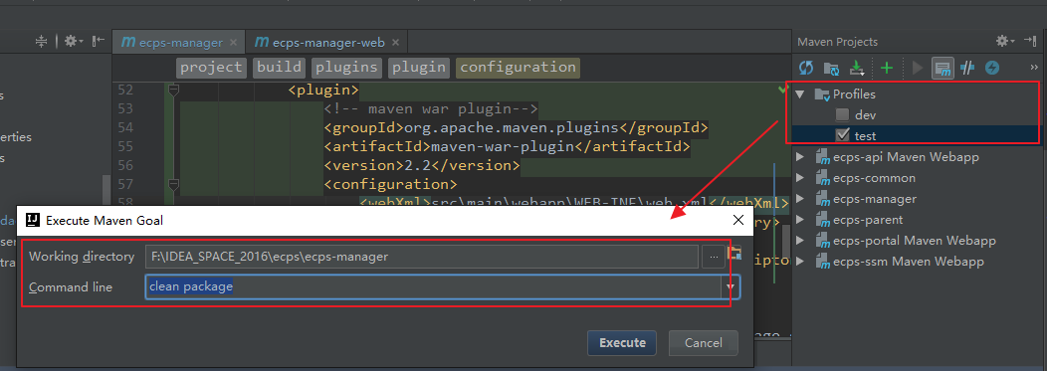
Task: Hide the Maven Projects panel
Action: coord(1030,42)
